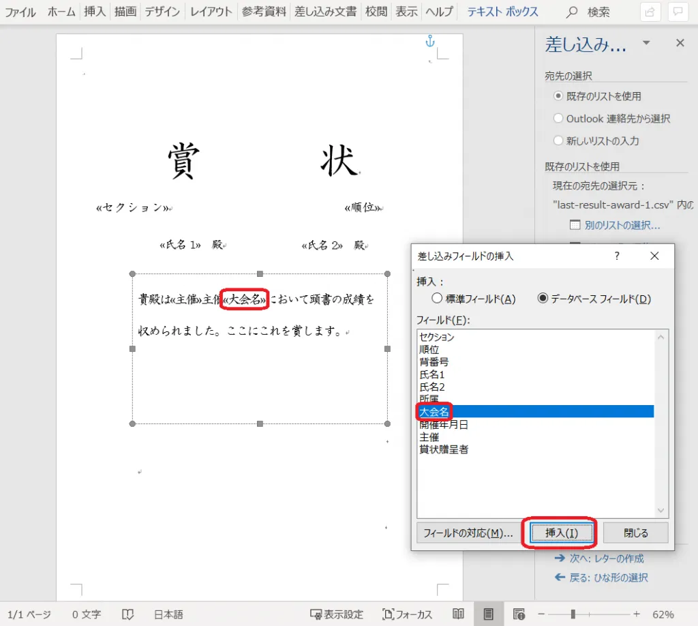Open the 差し込み文書 ribbon tab
The image size is (698, 626).
point(325,12)
